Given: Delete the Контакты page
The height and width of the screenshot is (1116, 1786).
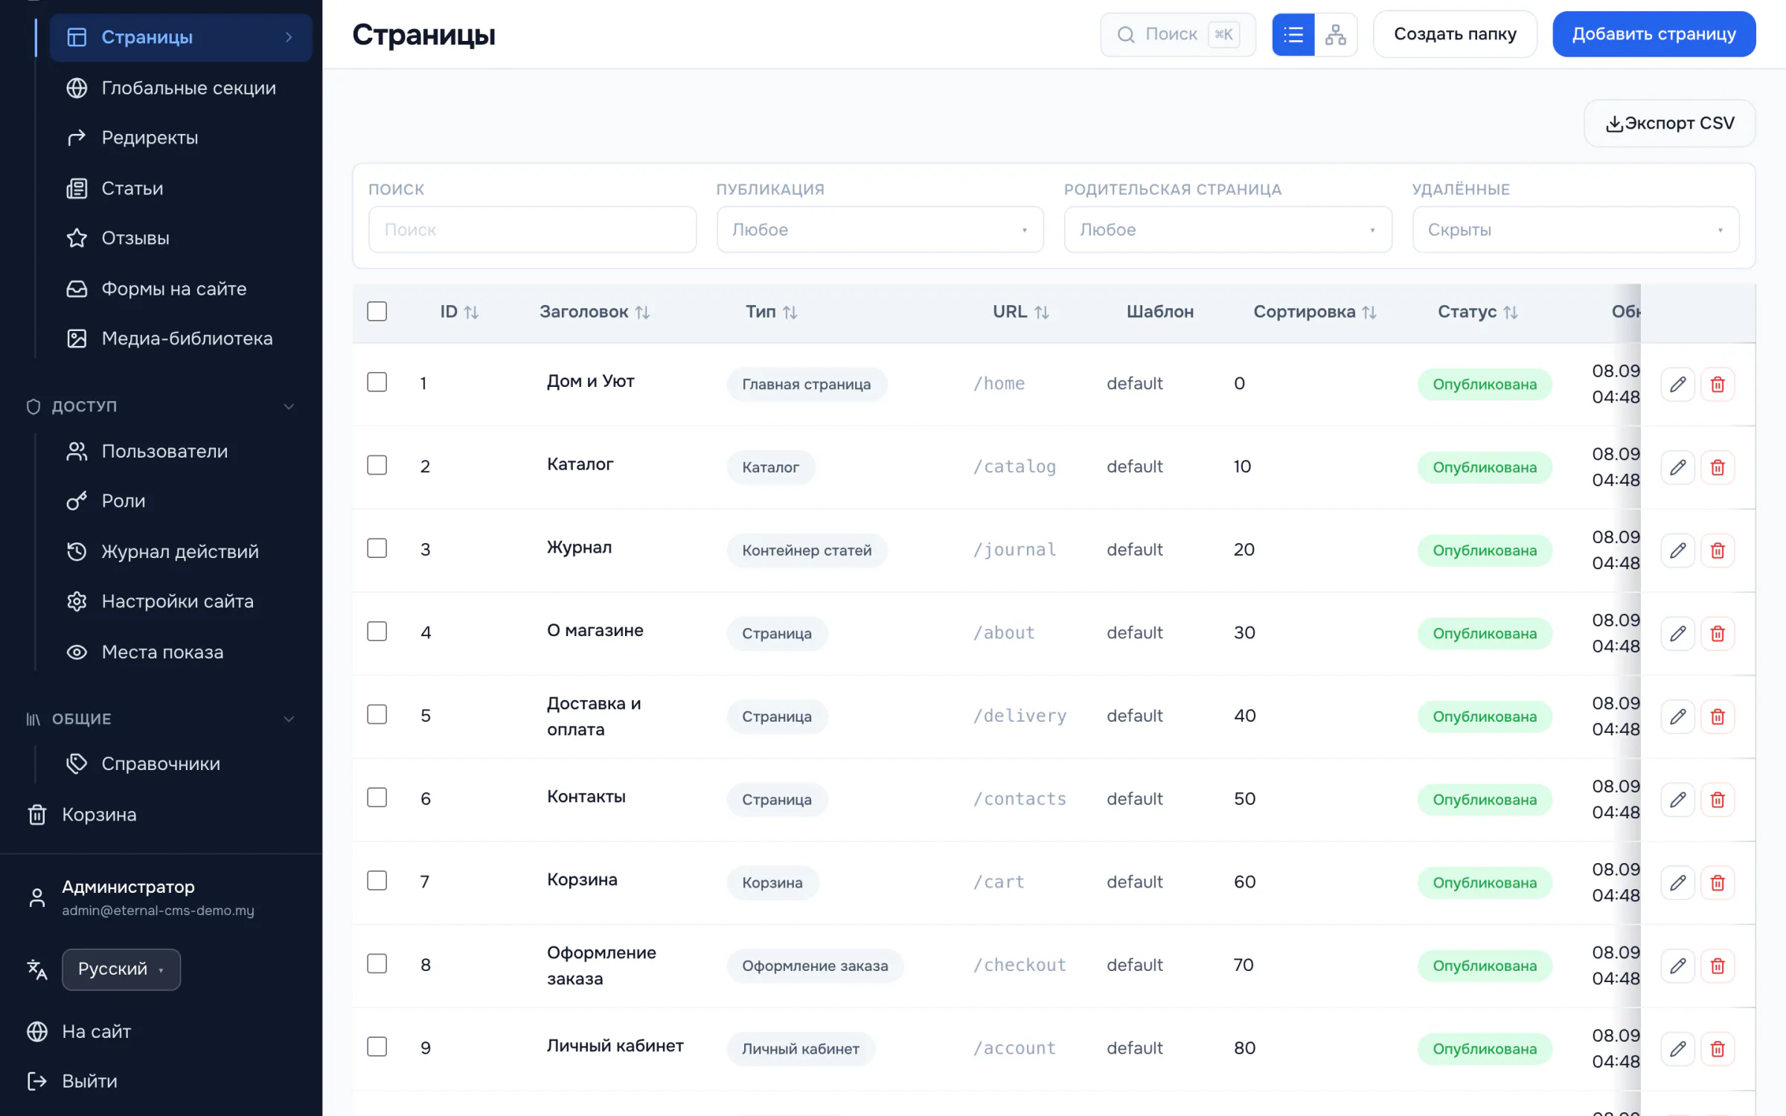Looking at the screenshot, I should [x=1718, y=800].
